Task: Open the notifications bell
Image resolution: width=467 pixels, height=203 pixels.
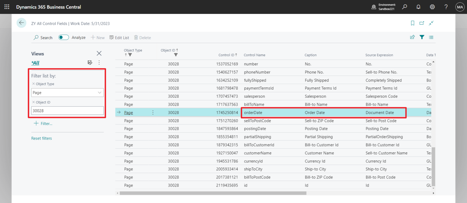Action: click(x=418, y=7)
